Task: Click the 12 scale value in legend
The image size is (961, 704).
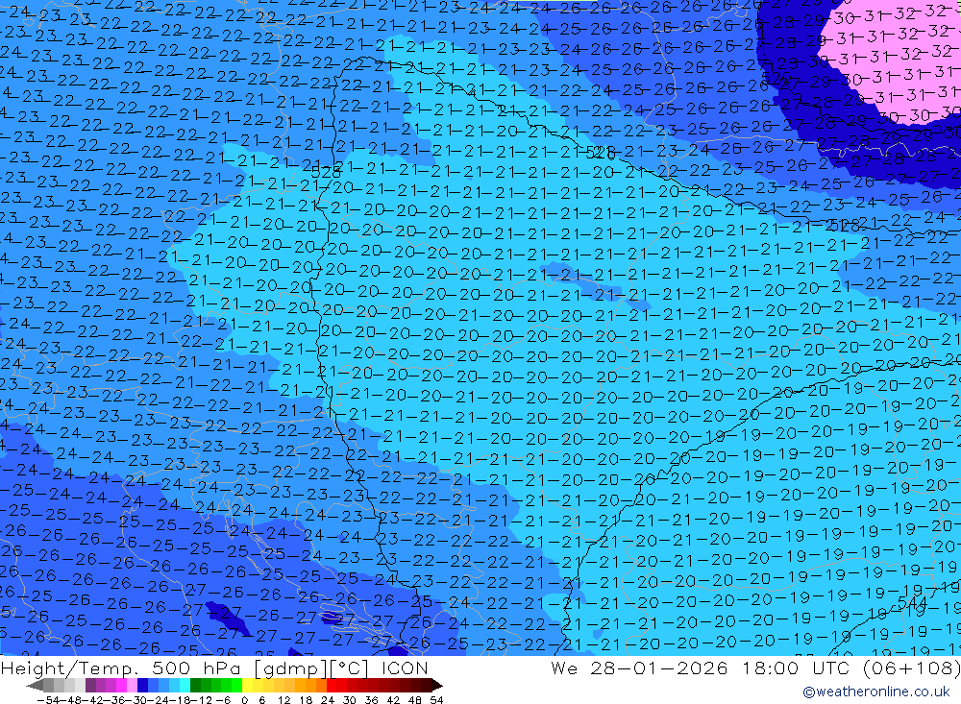Action: [x=284, y=700]
